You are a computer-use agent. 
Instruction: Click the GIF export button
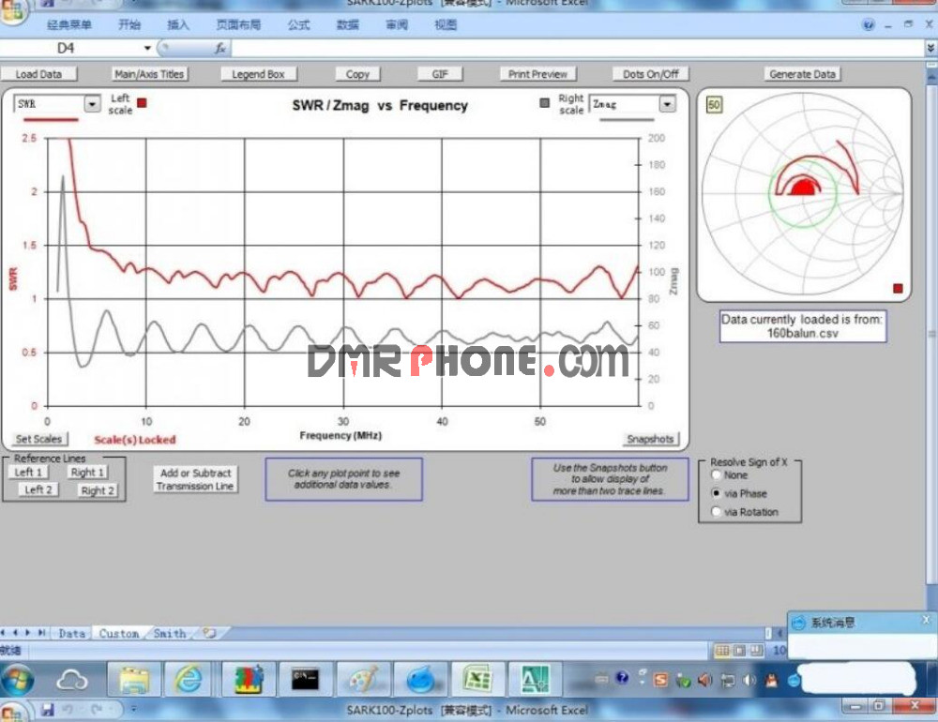tap(440, 74)
